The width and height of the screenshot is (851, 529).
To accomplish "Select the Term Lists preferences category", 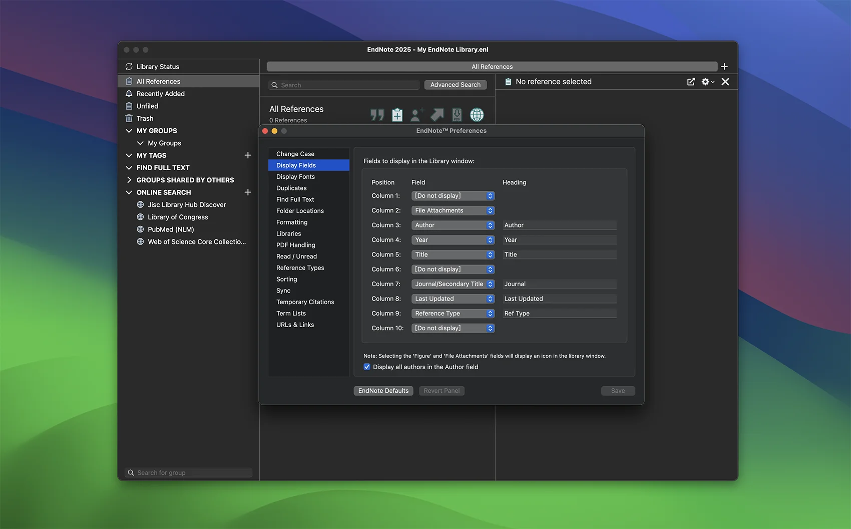I will (x=309, y=314).
